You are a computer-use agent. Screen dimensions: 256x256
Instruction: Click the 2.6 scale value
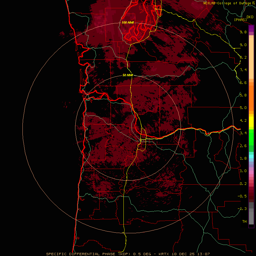pyautogui.click(x=243, y=146)
